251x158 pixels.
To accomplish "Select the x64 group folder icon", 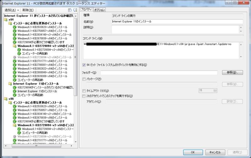I will point(6,19).
